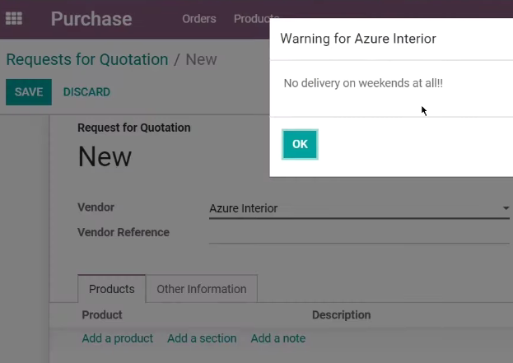Click Add a note link

click(278, 338)
